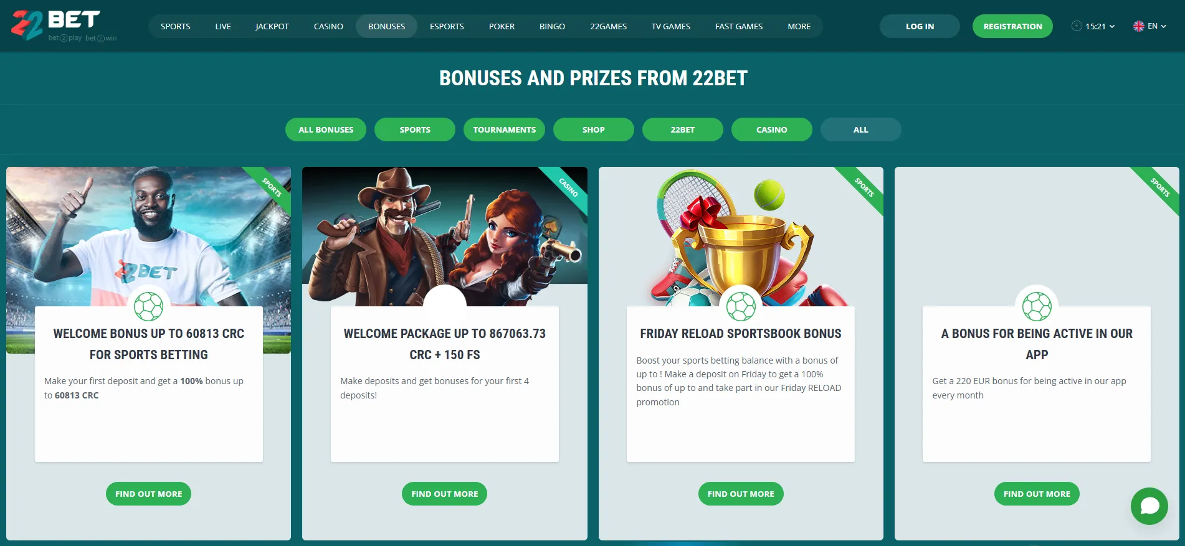
Task: Go to the ESPORTS menu item
Action: 447,26
